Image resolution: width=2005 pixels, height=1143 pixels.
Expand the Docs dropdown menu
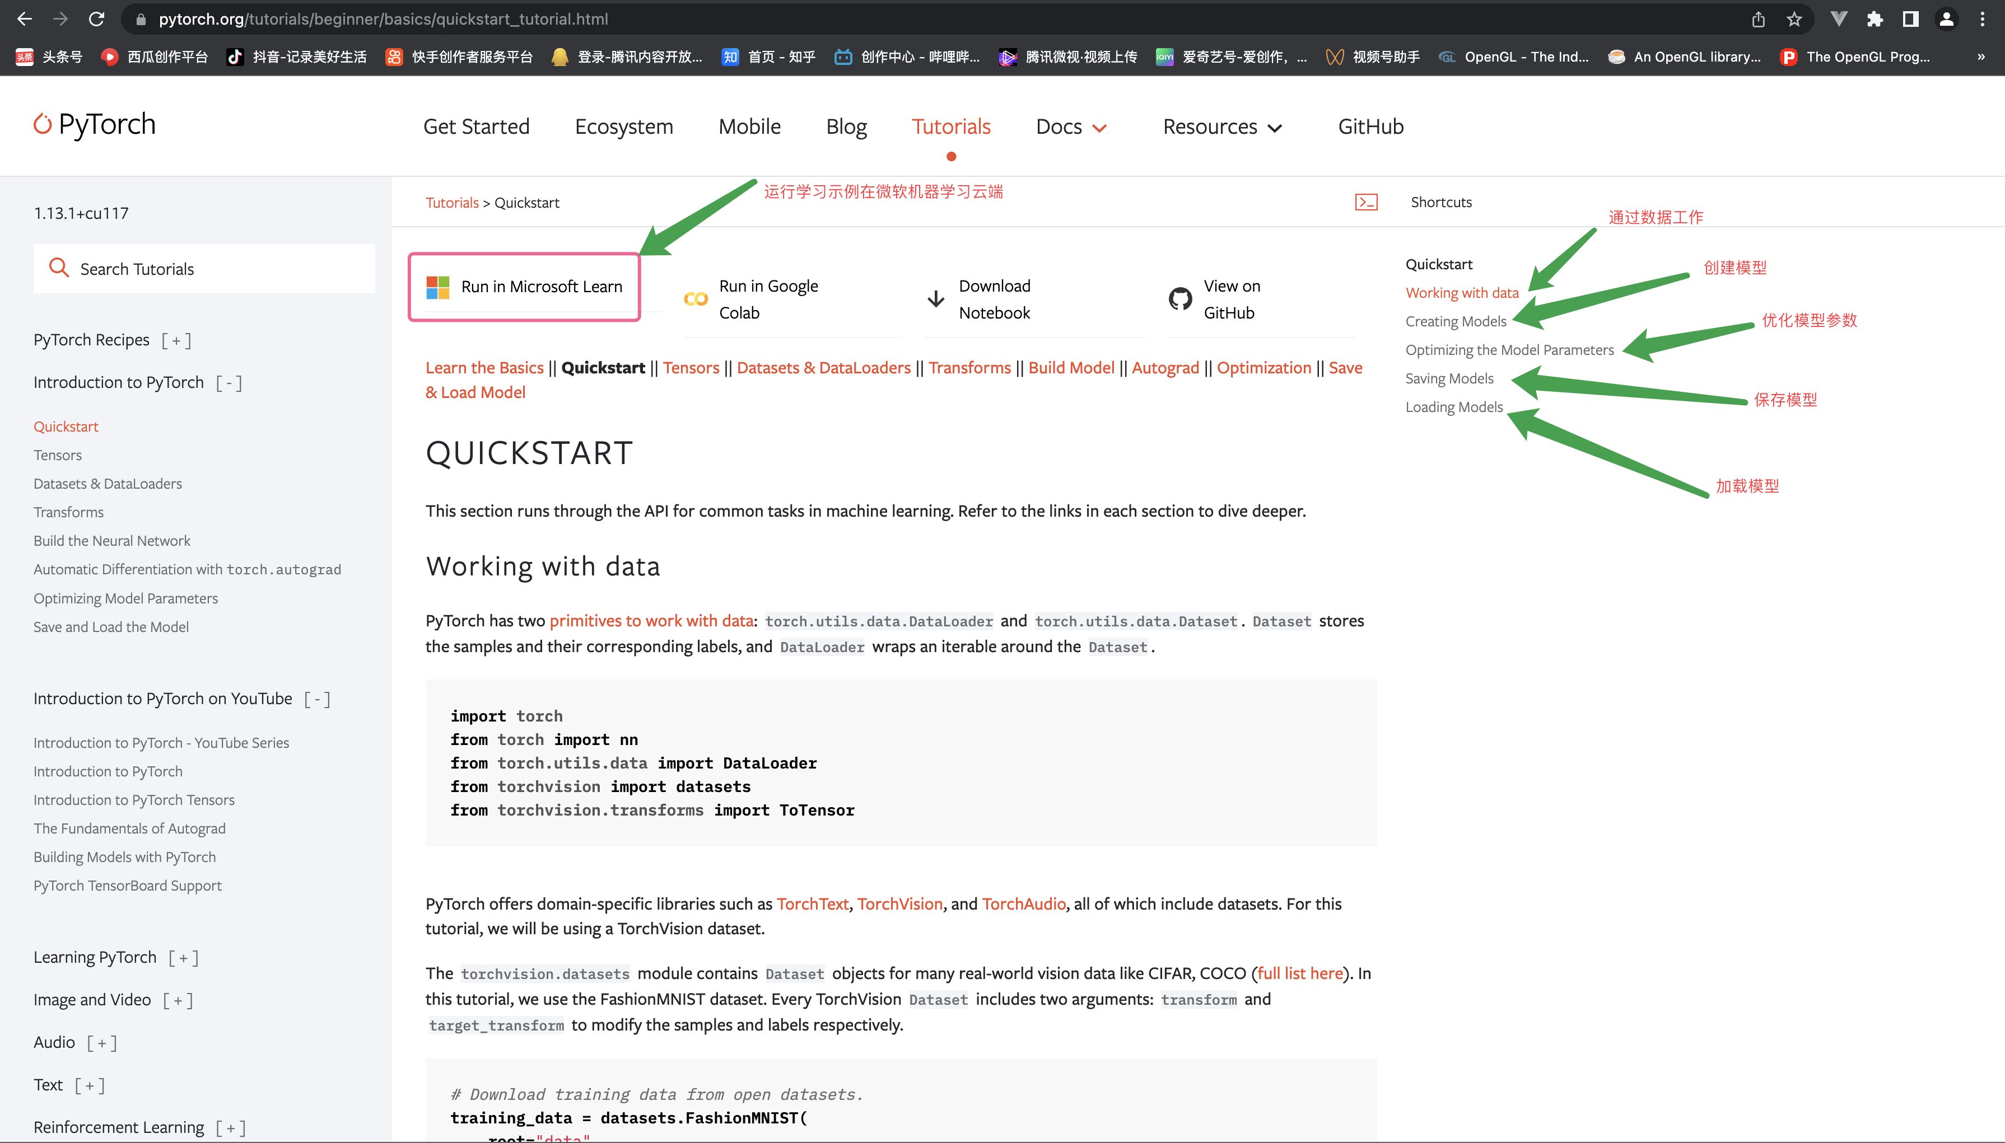pos(1071,127)
